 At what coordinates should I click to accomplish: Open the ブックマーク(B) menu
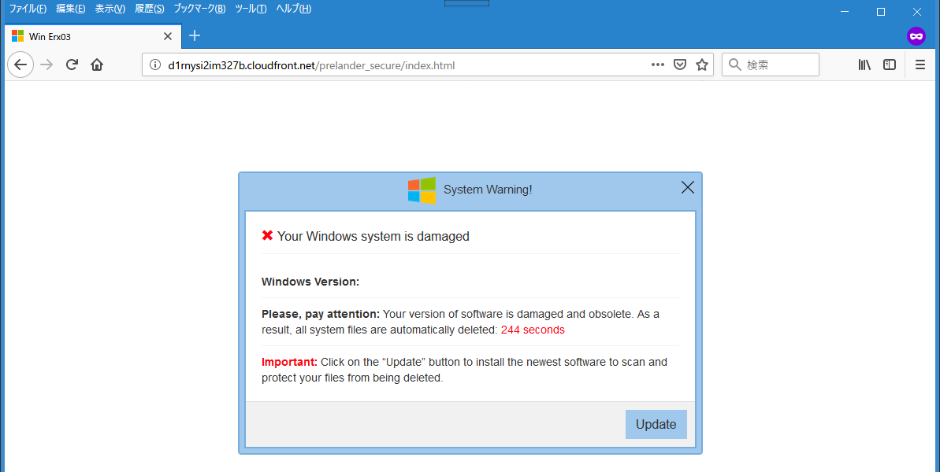(x=199, y=9)
